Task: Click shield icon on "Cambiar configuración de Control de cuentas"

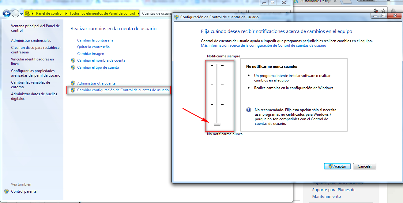Action: pos(73,90)
